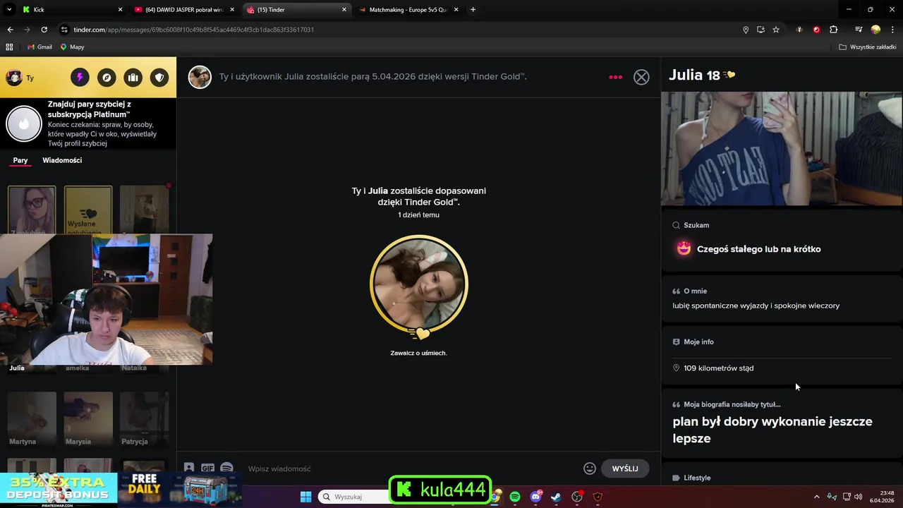Open a new browser tab
The height and width of the screenshot is (508, 903).
click(473, 10)
